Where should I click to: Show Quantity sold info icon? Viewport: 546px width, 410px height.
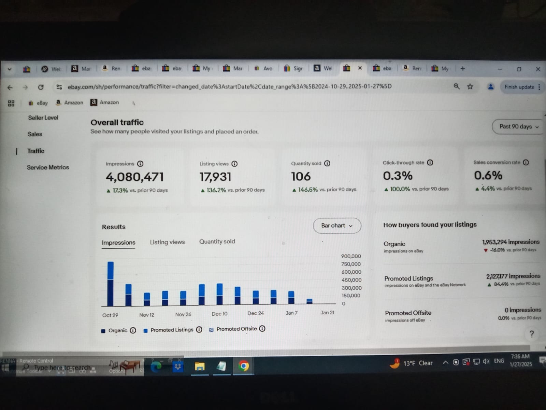click(327, 163)
